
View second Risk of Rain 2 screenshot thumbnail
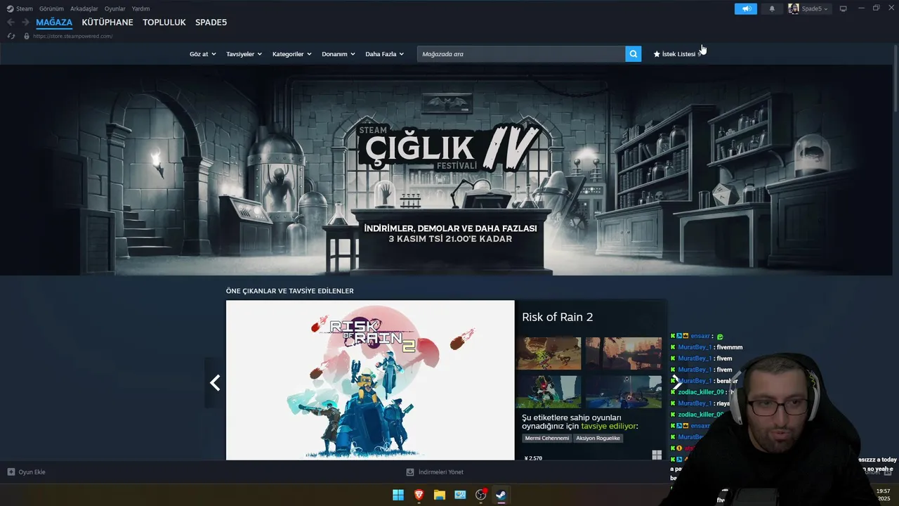[x=624, y=353]
